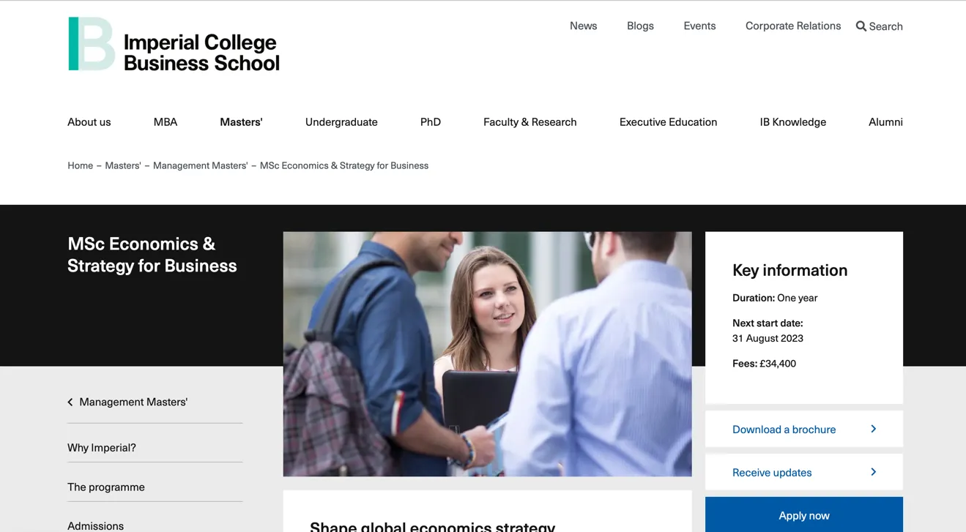Open the News link in top bar
This screenshot has height=532, width=966.
pos(583,26)
